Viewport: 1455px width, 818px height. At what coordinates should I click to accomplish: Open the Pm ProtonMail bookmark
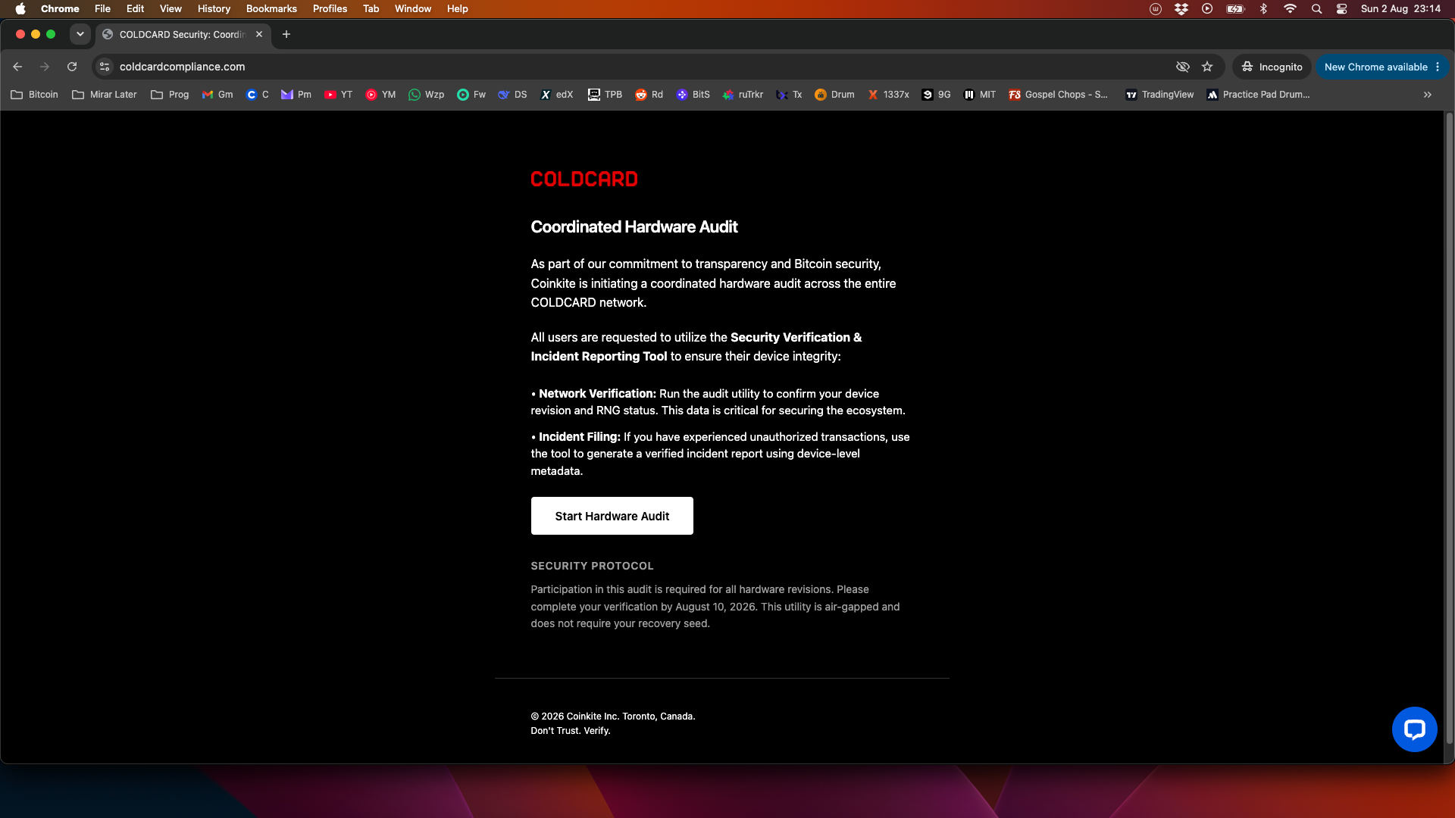pos(296,95)
